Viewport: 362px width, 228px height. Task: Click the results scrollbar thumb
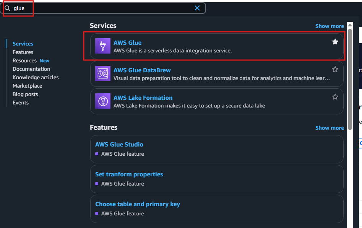click(350, 79)
